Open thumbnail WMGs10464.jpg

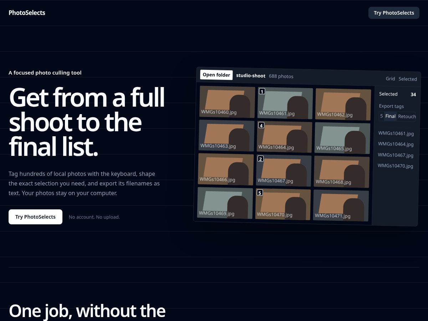tap(284, 137)
